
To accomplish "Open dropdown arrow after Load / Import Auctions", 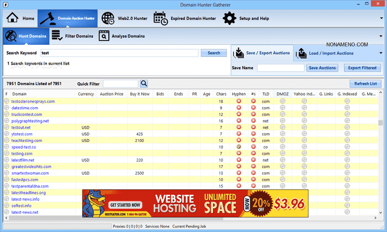I will point(380,53).
